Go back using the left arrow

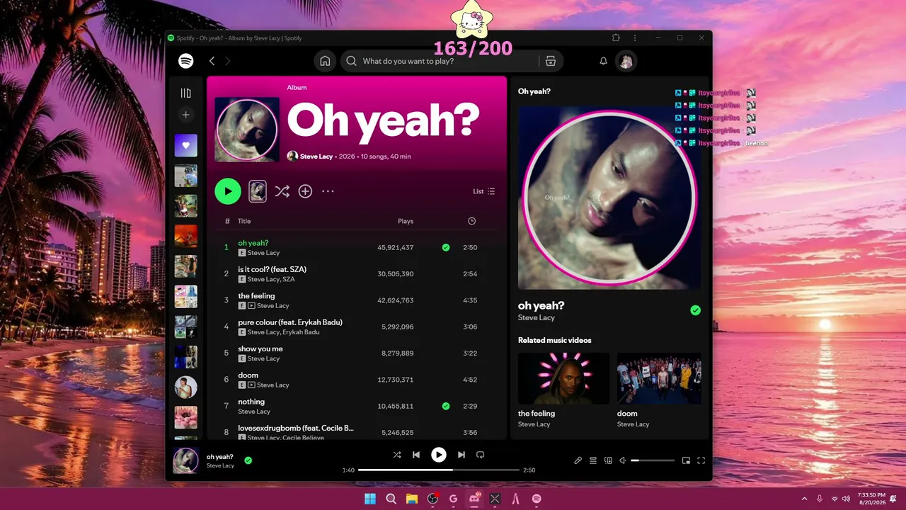click(212, 61)
